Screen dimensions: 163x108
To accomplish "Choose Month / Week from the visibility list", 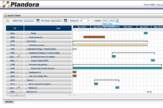I will pyautogui.click(x=110, y=26).
